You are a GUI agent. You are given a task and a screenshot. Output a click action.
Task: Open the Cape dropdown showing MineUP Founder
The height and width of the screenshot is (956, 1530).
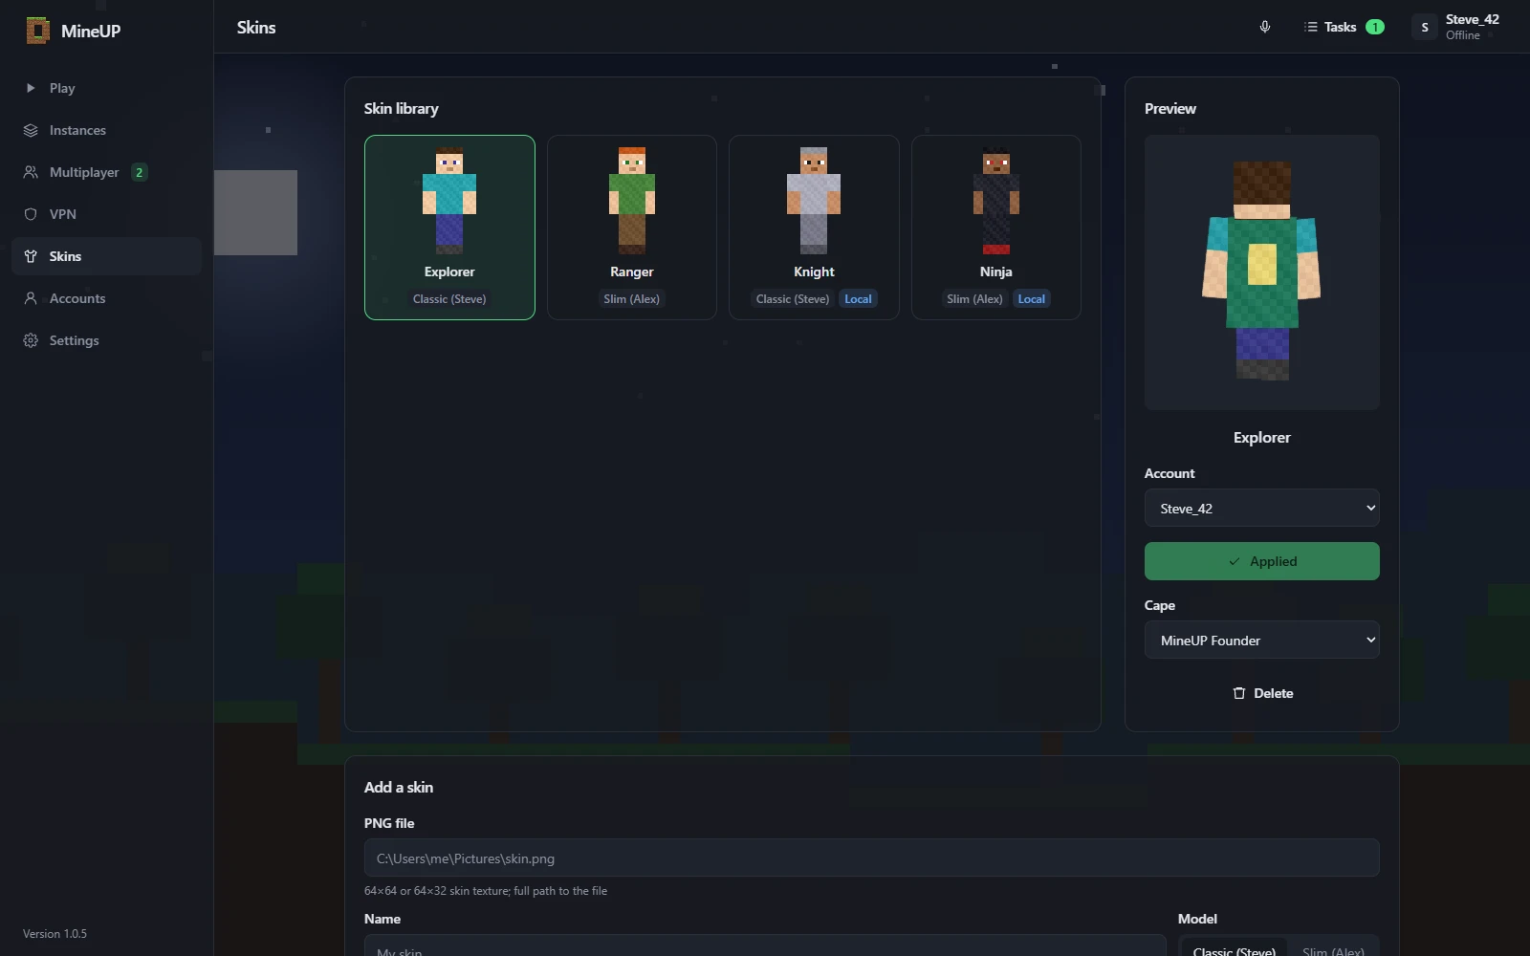[1262, 641]
